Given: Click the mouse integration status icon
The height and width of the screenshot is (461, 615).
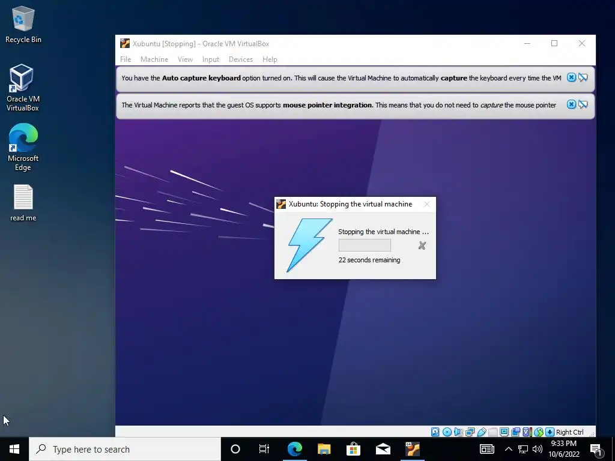Looking at the screenshot, I should (x=539, y=432).
